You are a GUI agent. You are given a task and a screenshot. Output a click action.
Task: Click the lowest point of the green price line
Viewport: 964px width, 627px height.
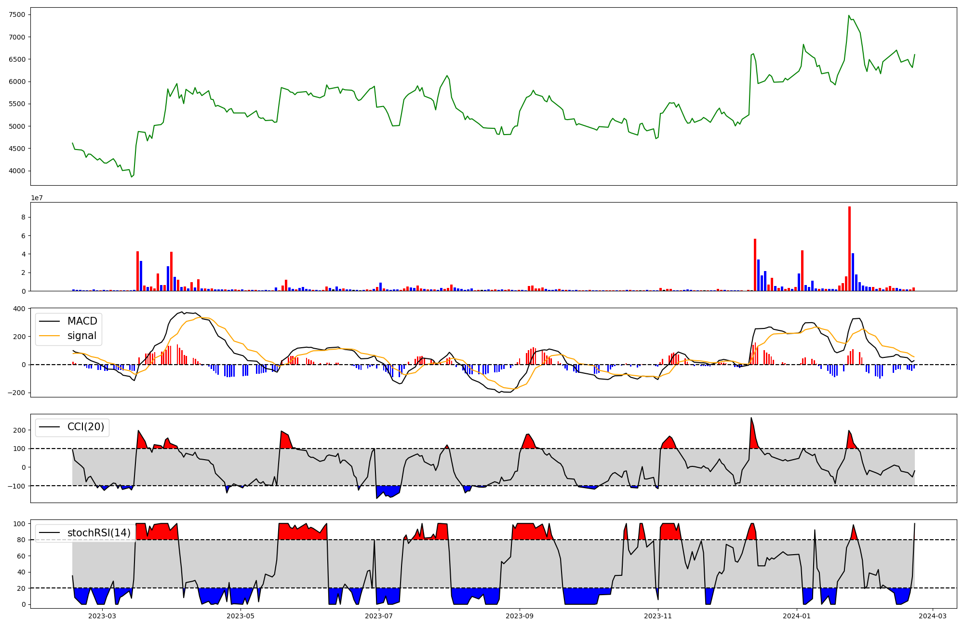click(132, 177)
